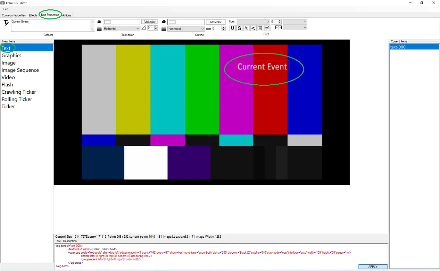This screenshot has height=271, width=440.
Task: Click the text content editor icon
Action: point(6,23)
